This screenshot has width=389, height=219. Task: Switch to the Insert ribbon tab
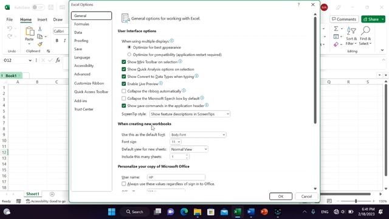point(42,19)
